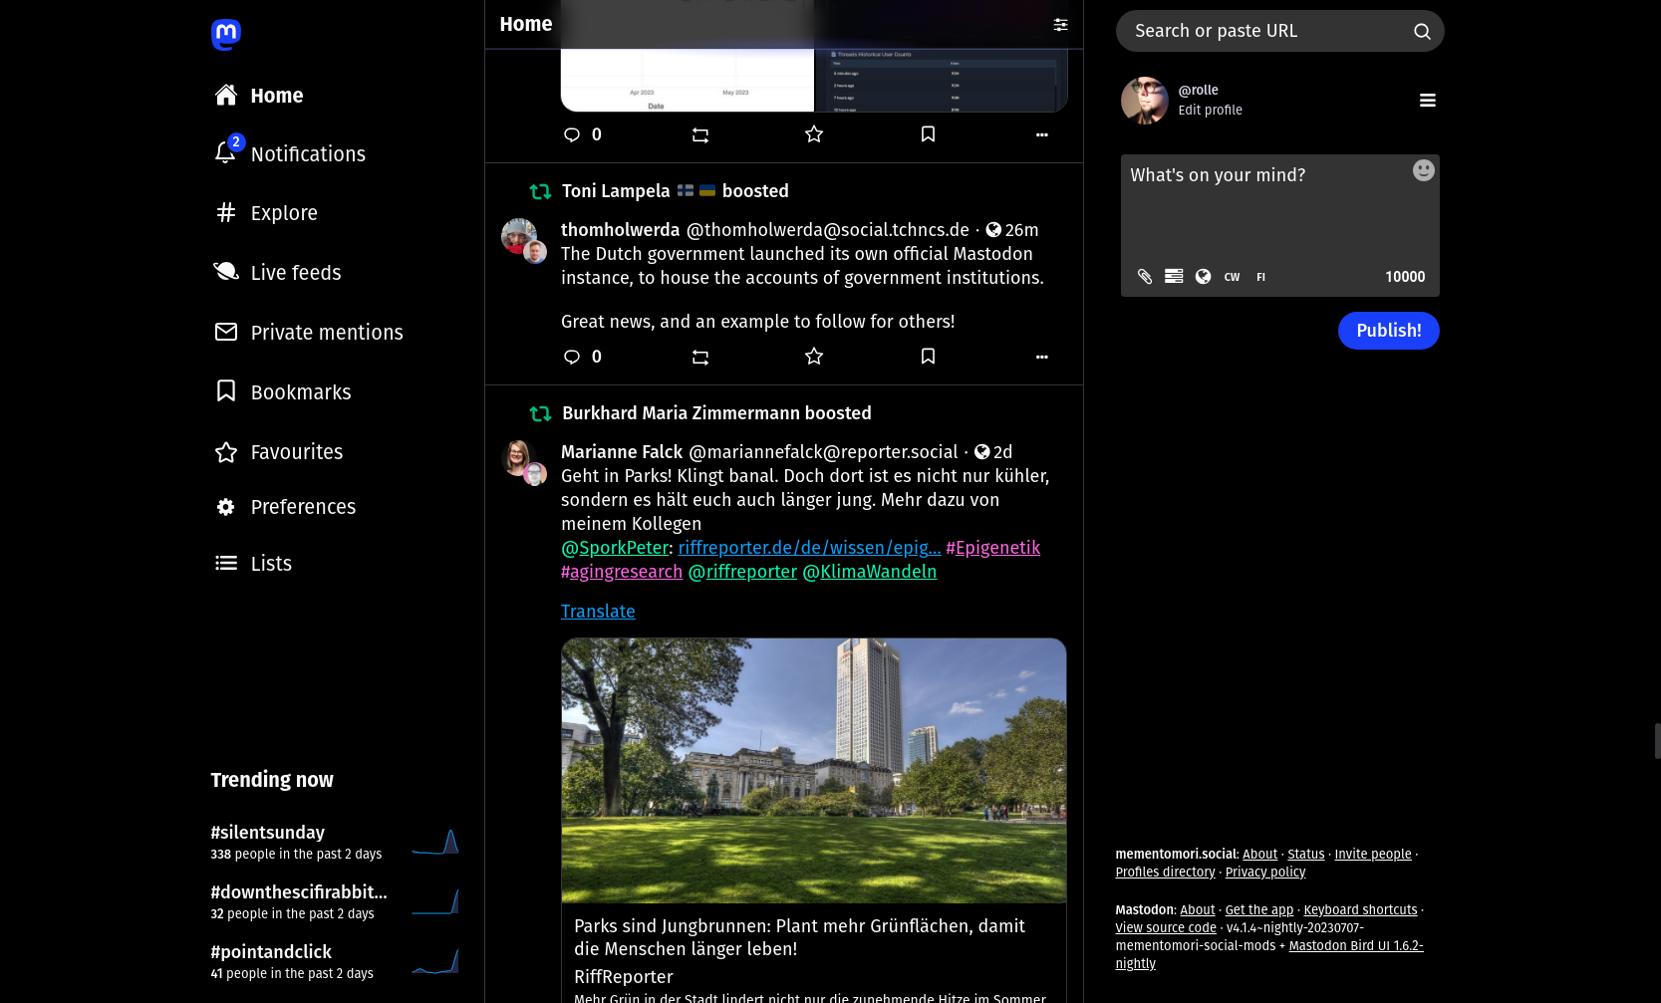Screen dimensions: 1661x1003
Task: Reply to thomholwerda's Dutch government post
Action: 572,357
